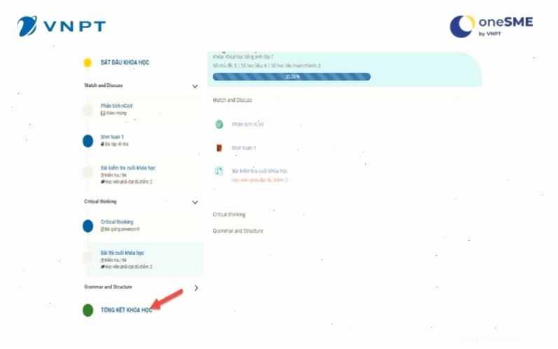Viewport: 558px width, 349px height.
Task: Click the brown book icon beside btvn tuan 1
Action: pyautogui.click(x=219, y=148)
